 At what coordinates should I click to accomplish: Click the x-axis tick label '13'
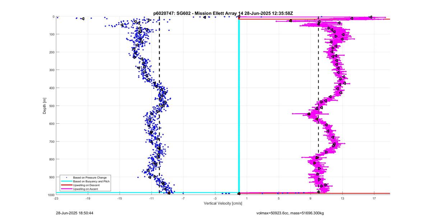pyautogui.click(x=342, y=198)
